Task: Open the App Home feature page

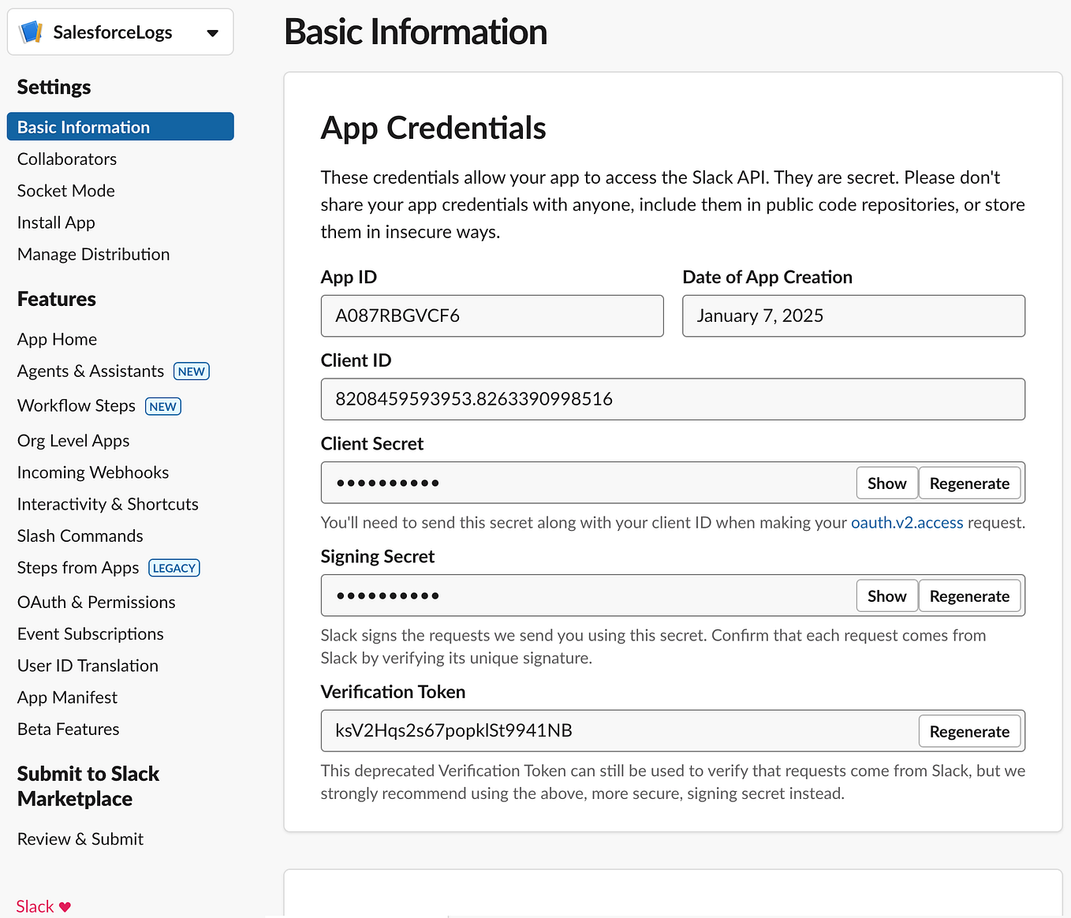Action: [x=57, y=338]
